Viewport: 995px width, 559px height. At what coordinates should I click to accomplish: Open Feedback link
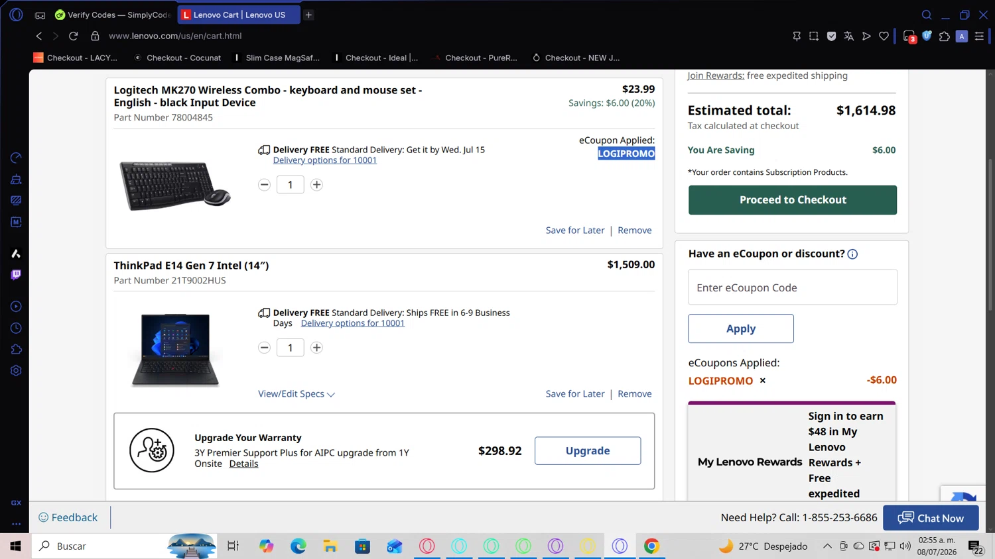(x=68, y=517)
